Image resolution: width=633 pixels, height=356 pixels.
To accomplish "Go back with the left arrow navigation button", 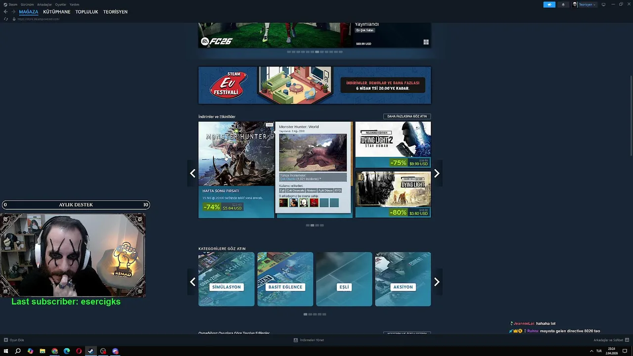I will [5, 12].
